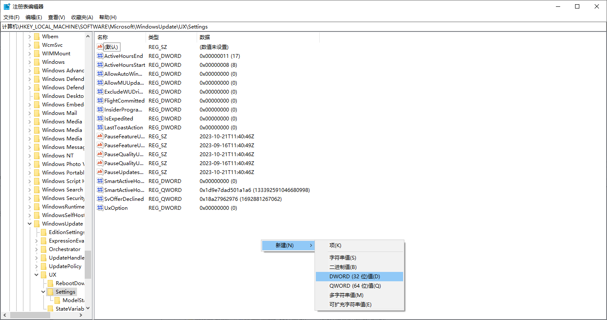This screenshot has width=607, height=320.
Task: Click the Settings folder icon in tree
Action: tap(50, 291)
